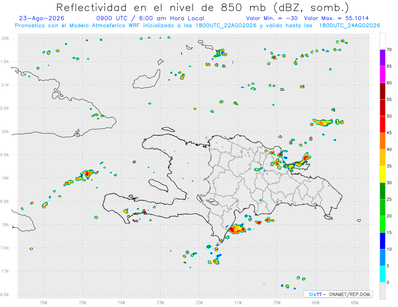Click the colorbar value label '65'

point(389,66)
